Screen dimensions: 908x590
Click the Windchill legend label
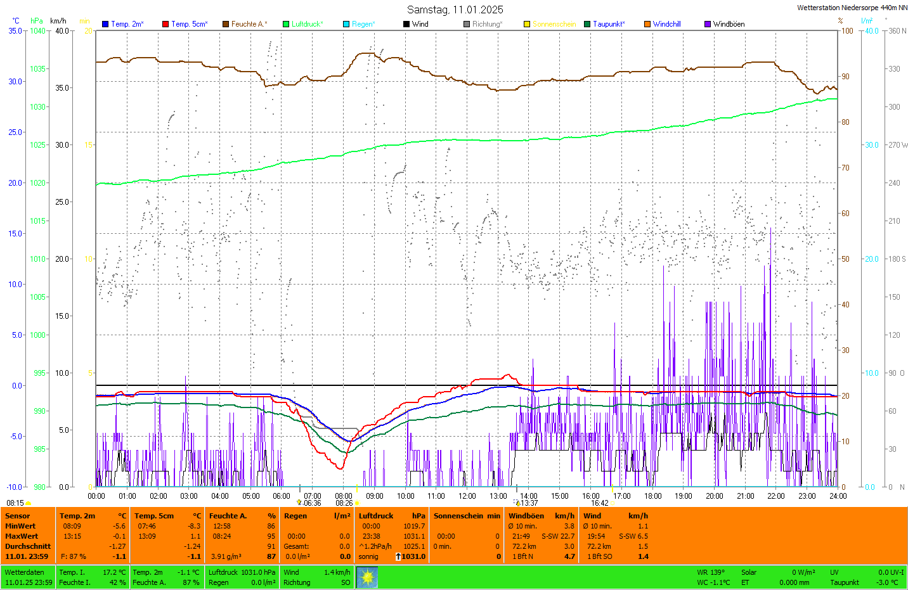pyautogui.click(x=666, y=24)
